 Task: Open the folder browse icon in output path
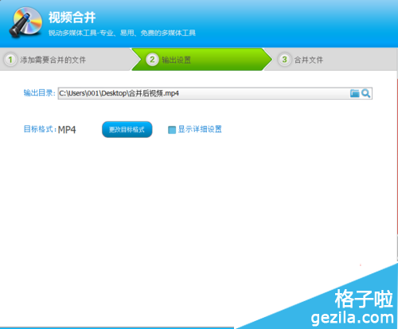(x=354, y=93)
